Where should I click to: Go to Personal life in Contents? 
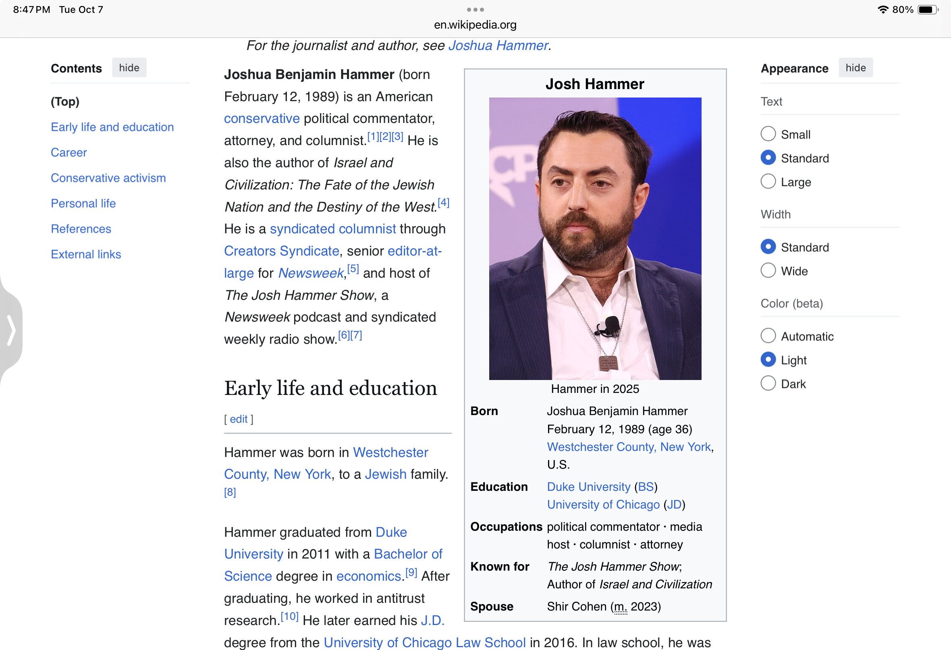83,204
